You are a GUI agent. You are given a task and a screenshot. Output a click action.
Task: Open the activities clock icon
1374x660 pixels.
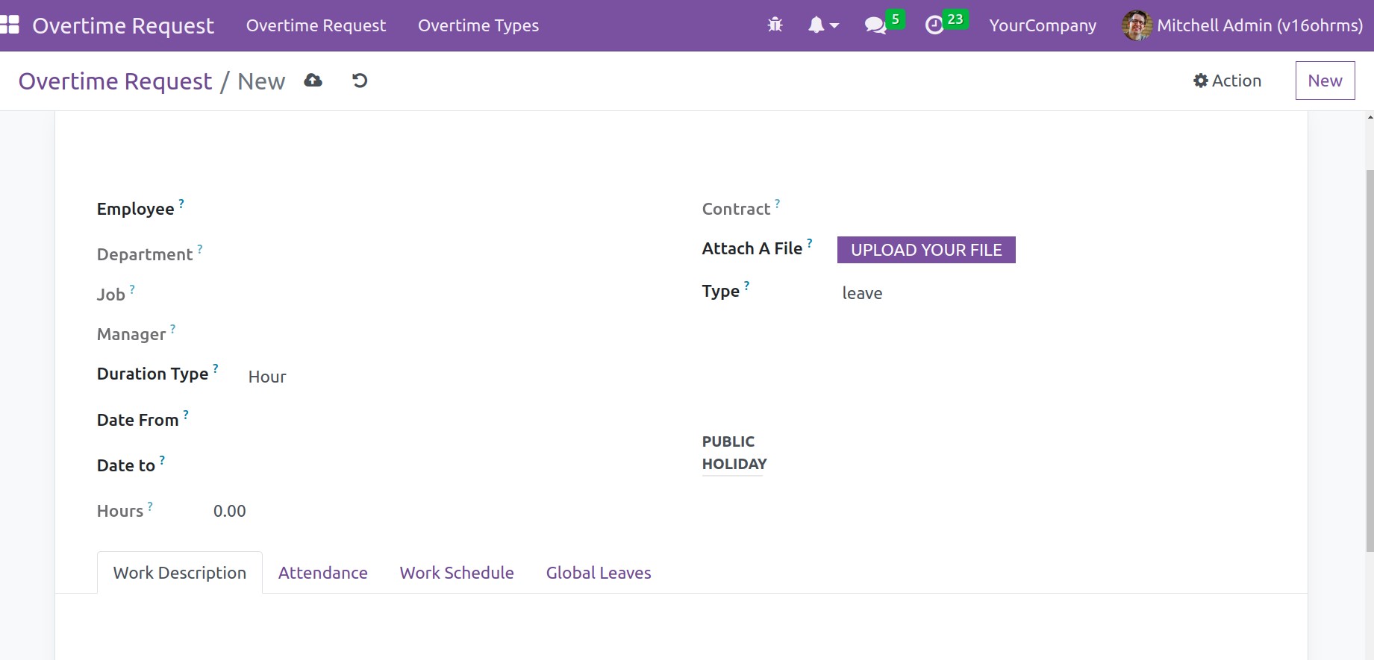tap(934, 25)
